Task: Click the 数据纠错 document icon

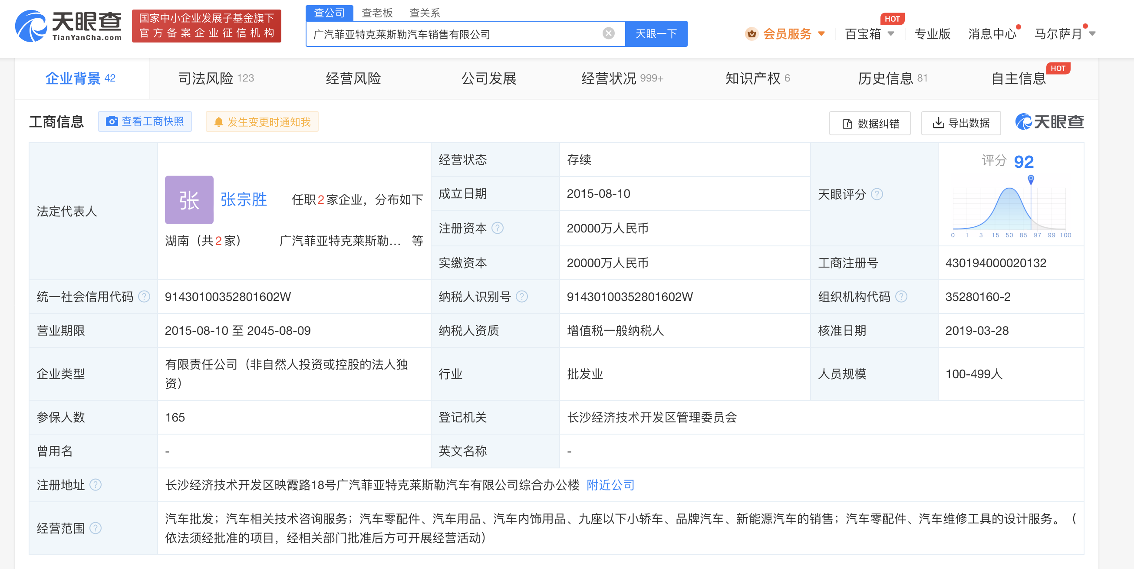Action: click(x=847, y=123)
